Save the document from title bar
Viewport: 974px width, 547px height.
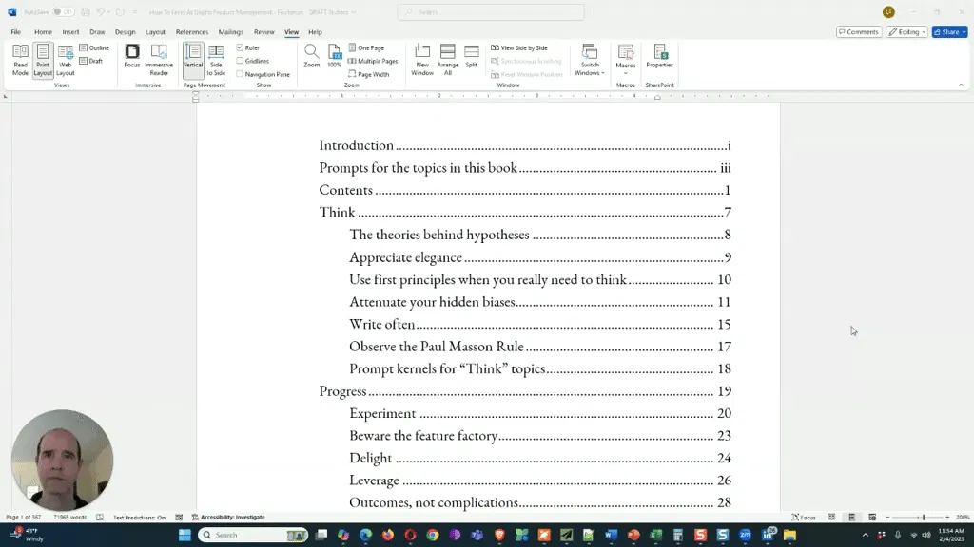[x=85, y=11]
